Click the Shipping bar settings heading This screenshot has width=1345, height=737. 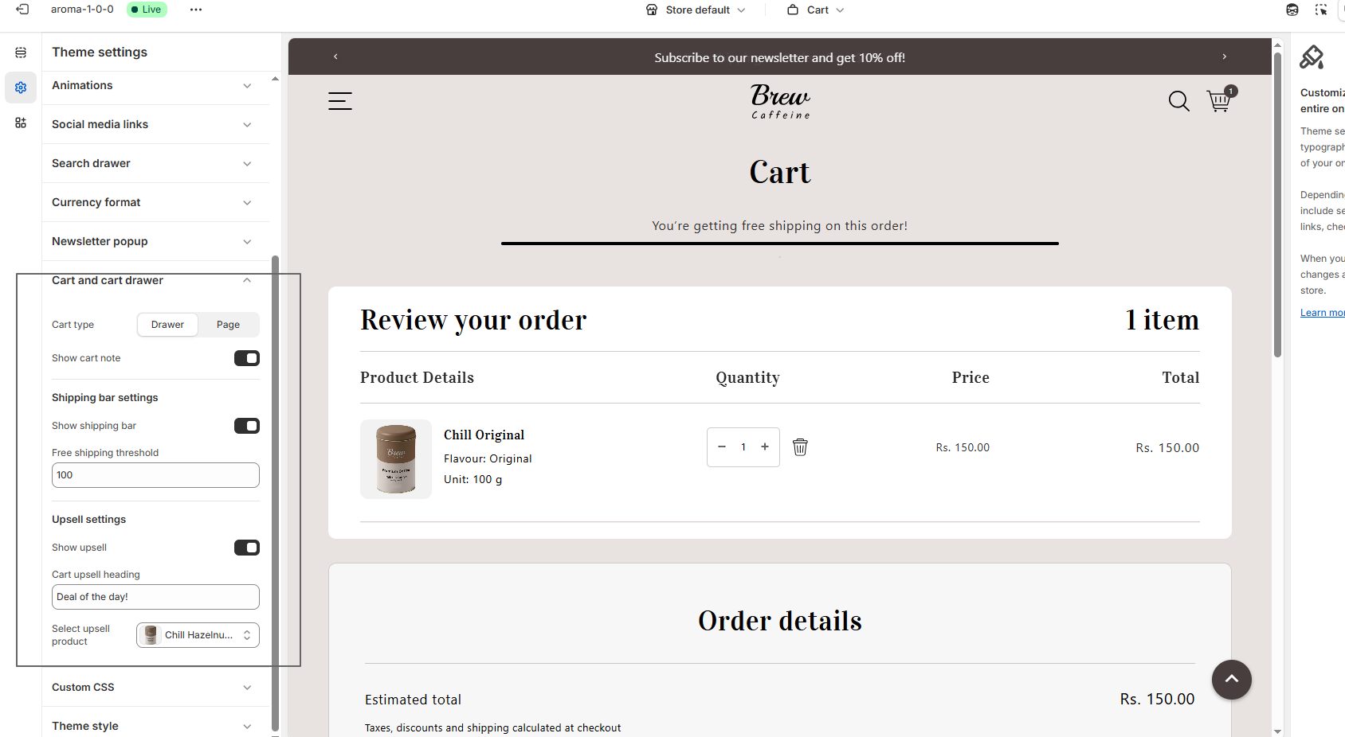coord(105,398)
